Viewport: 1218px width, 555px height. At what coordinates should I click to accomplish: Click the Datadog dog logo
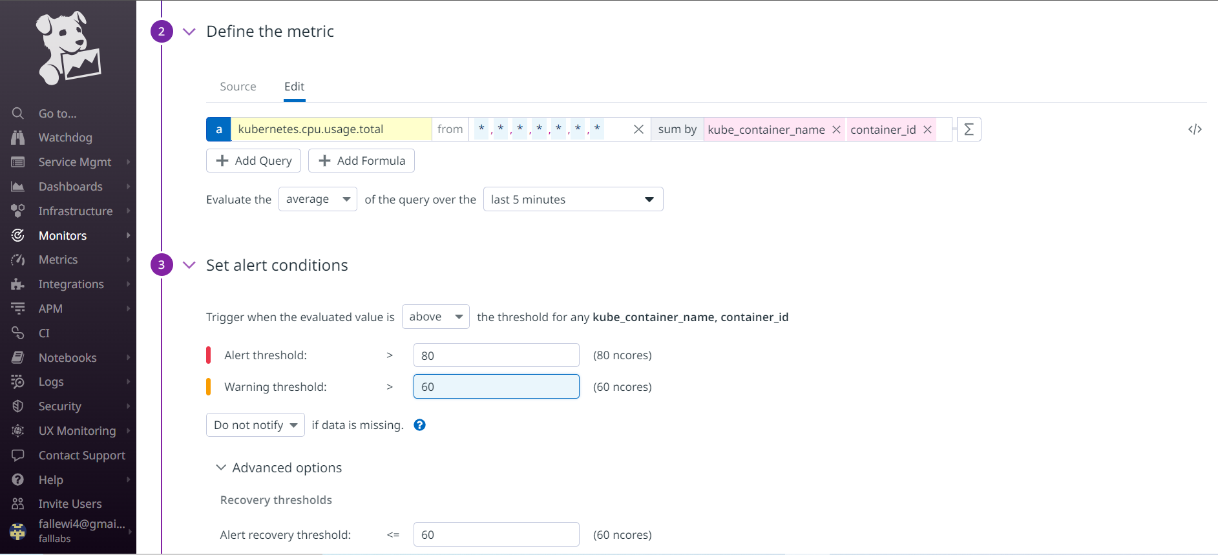click(x=68, y=48)
